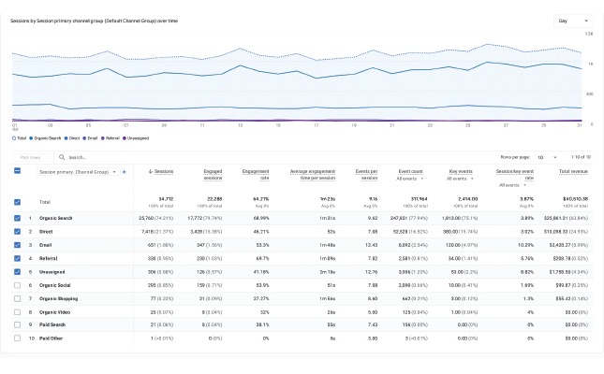Viewport: 604px width, 374px height.
Task: Click the Organic Shopping row label
Action: (58, 298)
